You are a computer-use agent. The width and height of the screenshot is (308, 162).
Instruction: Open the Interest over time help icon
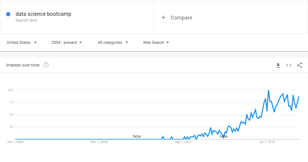point(46,65)
